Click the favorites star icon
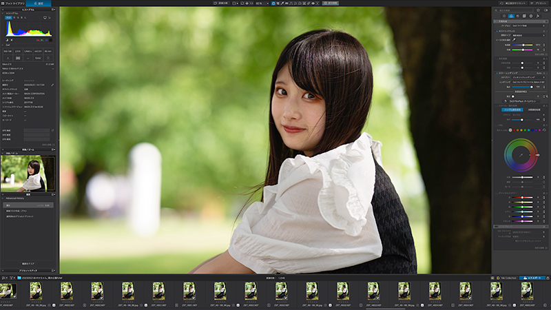Screen dimensions: 551x310 point(538,10)
